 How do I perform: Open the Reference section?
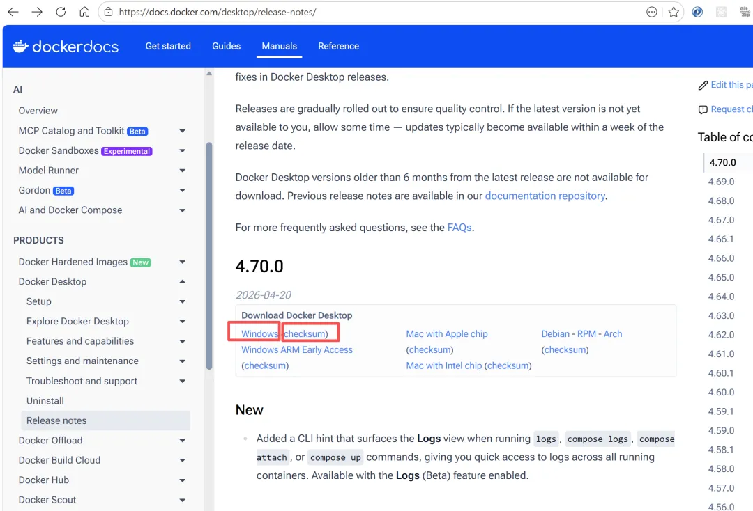[x=339, y=46]
